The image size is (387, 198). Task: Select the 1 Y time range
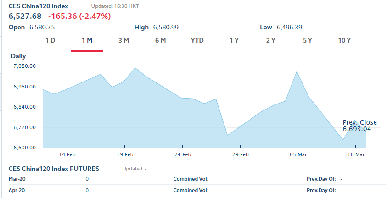[234, 40]
